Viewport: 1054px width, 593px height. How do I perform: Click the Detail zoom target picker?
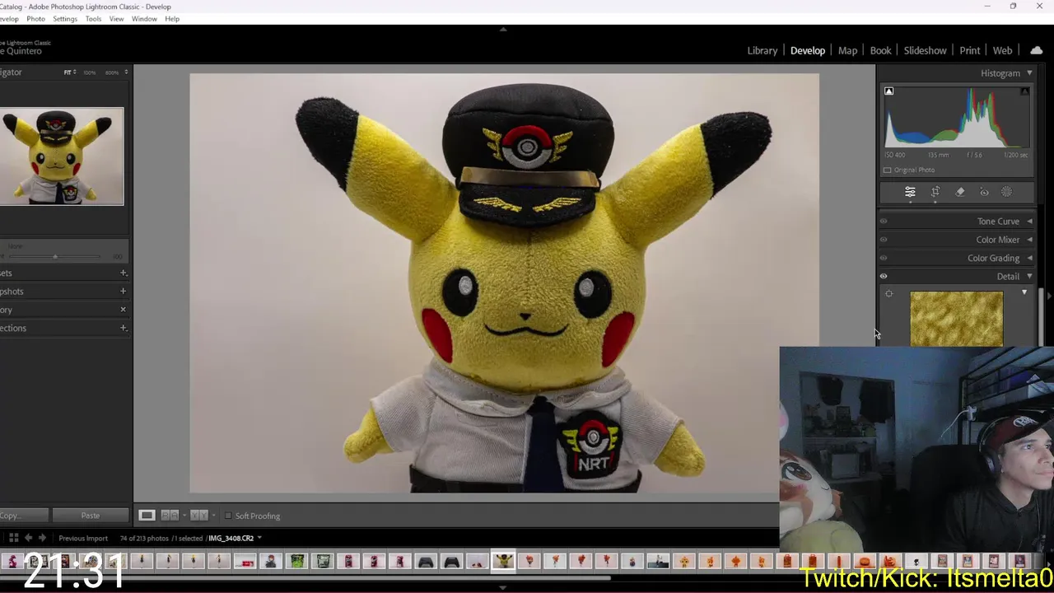[888, 294]
